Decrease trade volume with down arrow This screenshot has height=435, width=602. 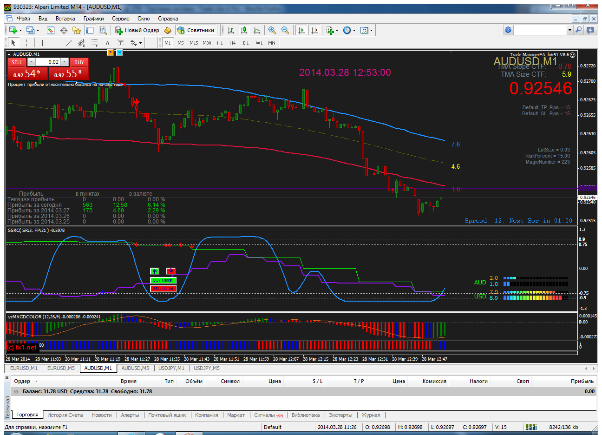pyautogui.click(x=31, y=62)
